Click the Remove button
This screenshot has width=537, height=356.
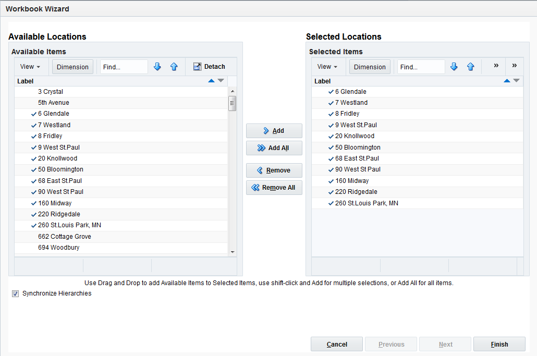pos(274,170)
